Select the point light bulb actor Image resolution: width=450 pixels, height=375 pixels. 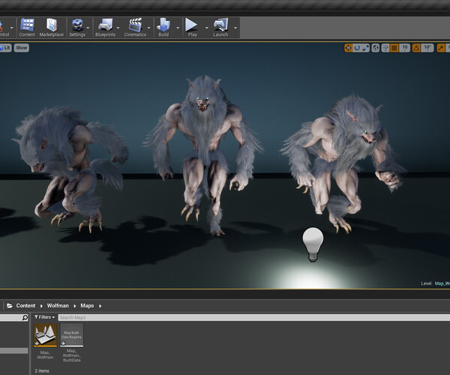[x=313, y=244]
